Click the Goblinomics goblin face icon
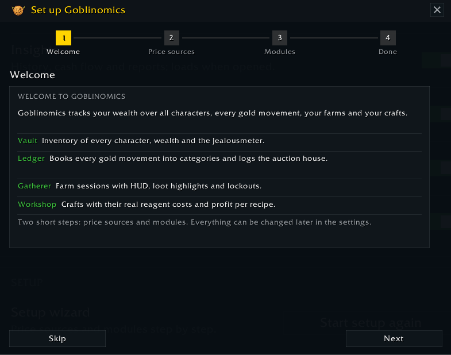This screenshot has height=355, width=451. (x=18, y=10)
